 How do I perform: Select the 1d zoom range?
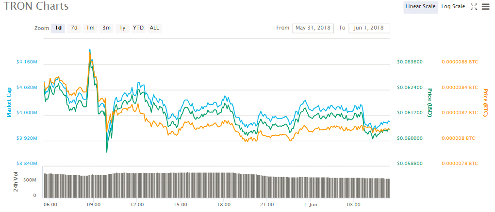click(58, 28)
